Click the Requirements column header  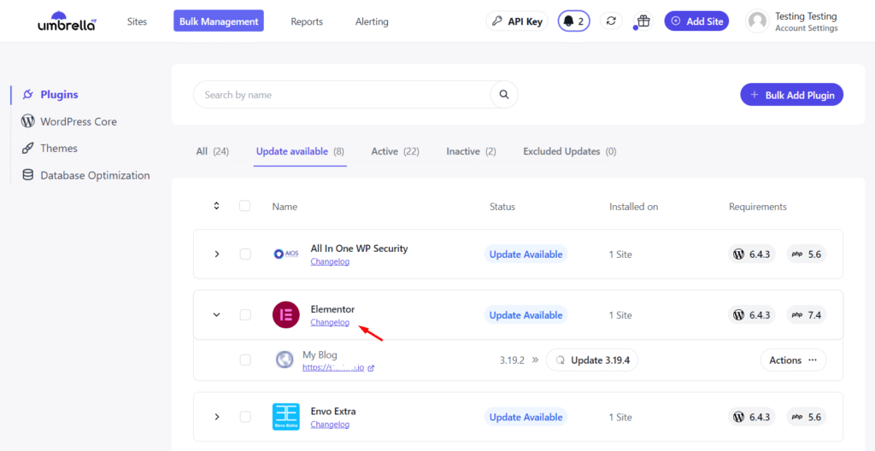coord(758,207)
